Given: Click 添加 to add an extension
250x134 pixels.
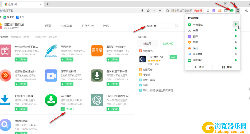Looking at the screenshot, I should click(199, 67).
